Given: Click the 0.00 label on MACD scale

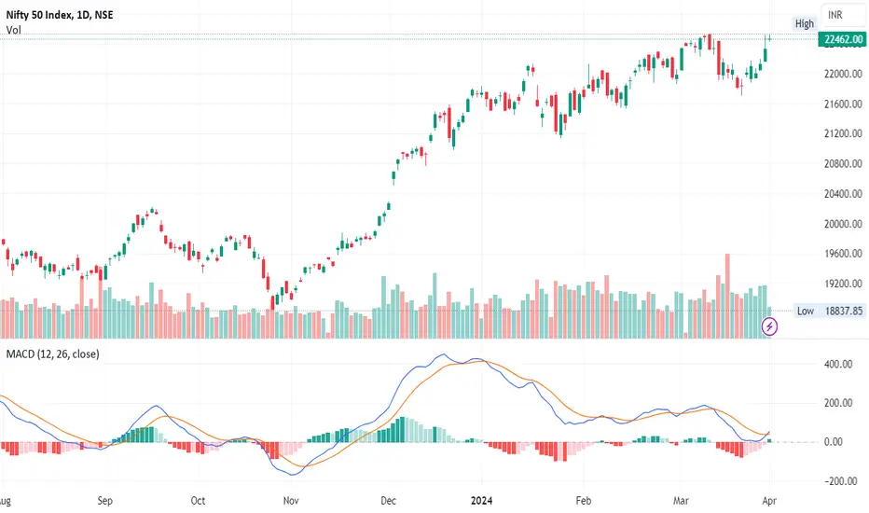Looking at the screenshot, I should [x=834, y=442].
